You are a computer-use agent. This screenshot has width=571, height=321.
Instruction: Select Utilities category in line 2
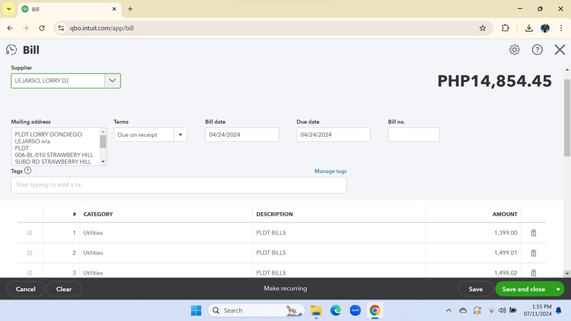pyautogui.click(x=93, y=253)
